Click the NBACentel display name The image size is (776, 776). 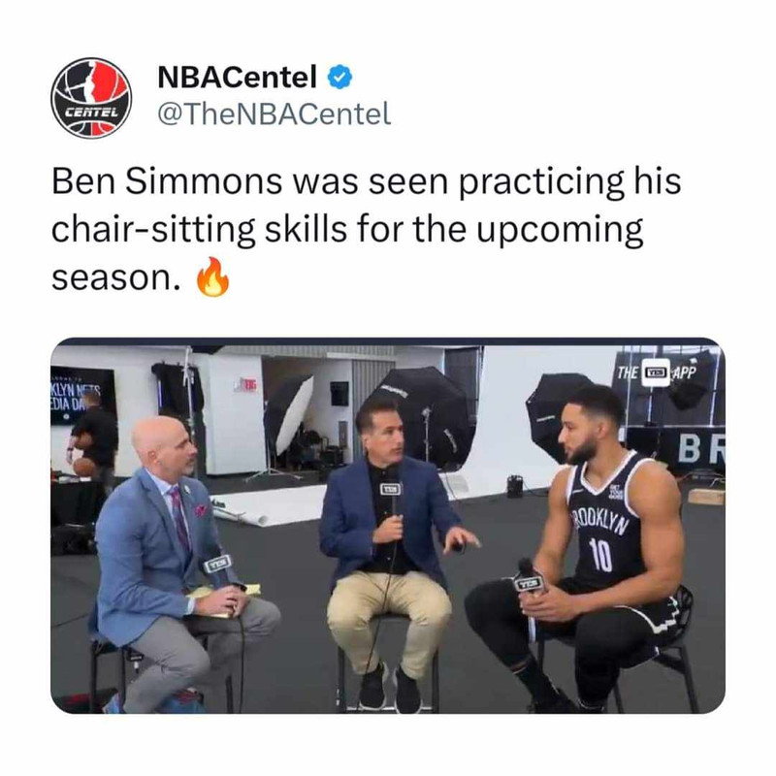tap(237, 77)
